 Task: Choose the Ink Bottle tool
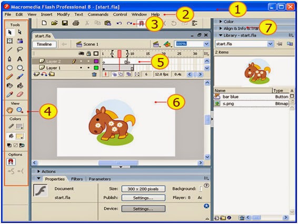coord(9,85)
